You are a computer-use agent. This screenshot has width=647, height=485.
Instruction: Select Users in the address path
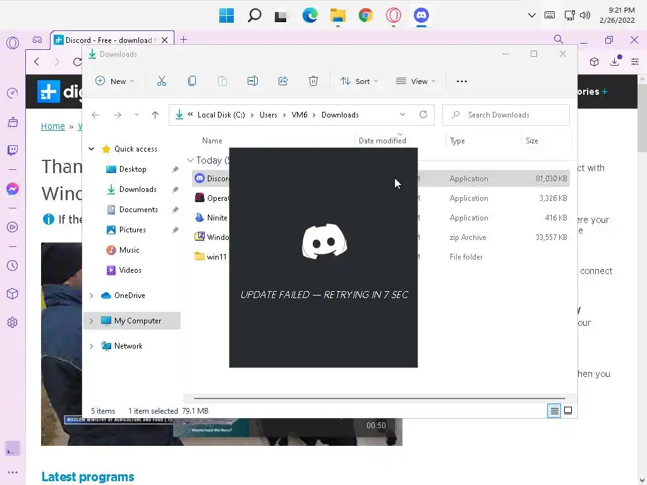click(268, 115)
